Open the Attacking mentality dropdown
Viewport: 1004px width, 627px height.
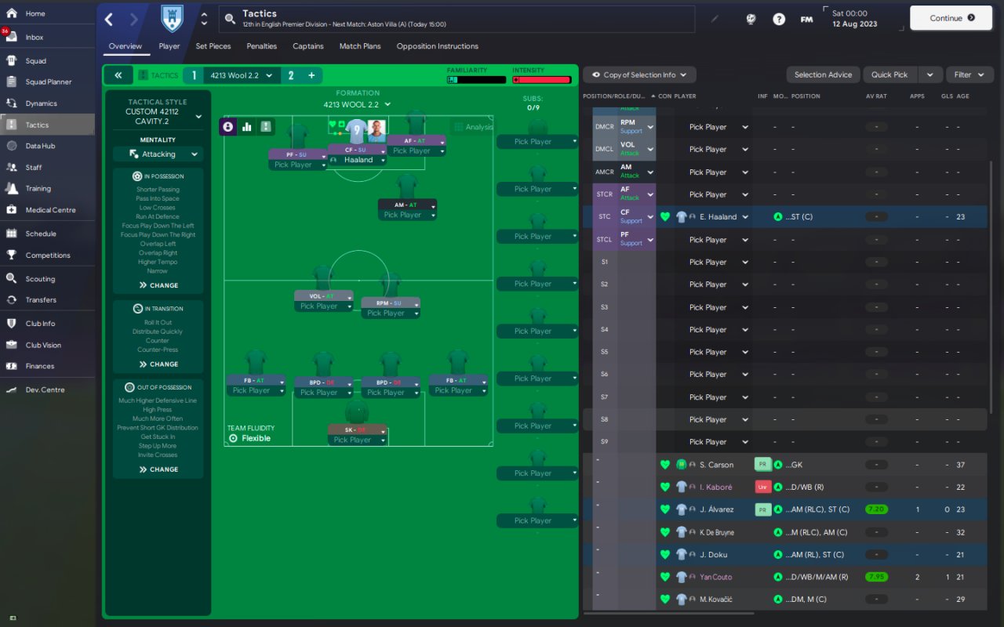point(158,154)
